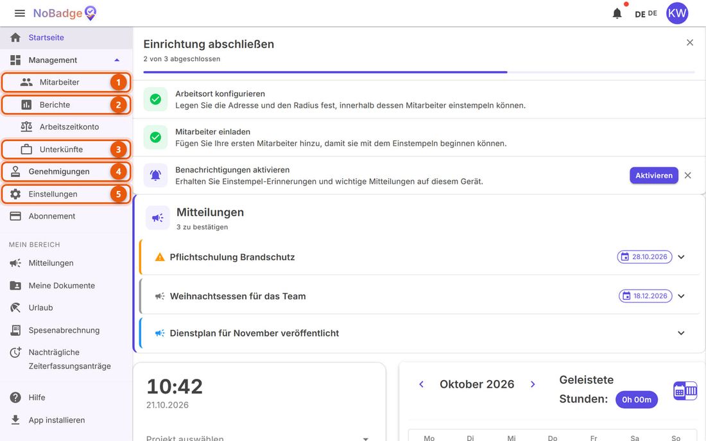Screen dimensions: 706x441
Task: Click the Arbeitszeitkonto scales icon
Action: coord(26,127)
